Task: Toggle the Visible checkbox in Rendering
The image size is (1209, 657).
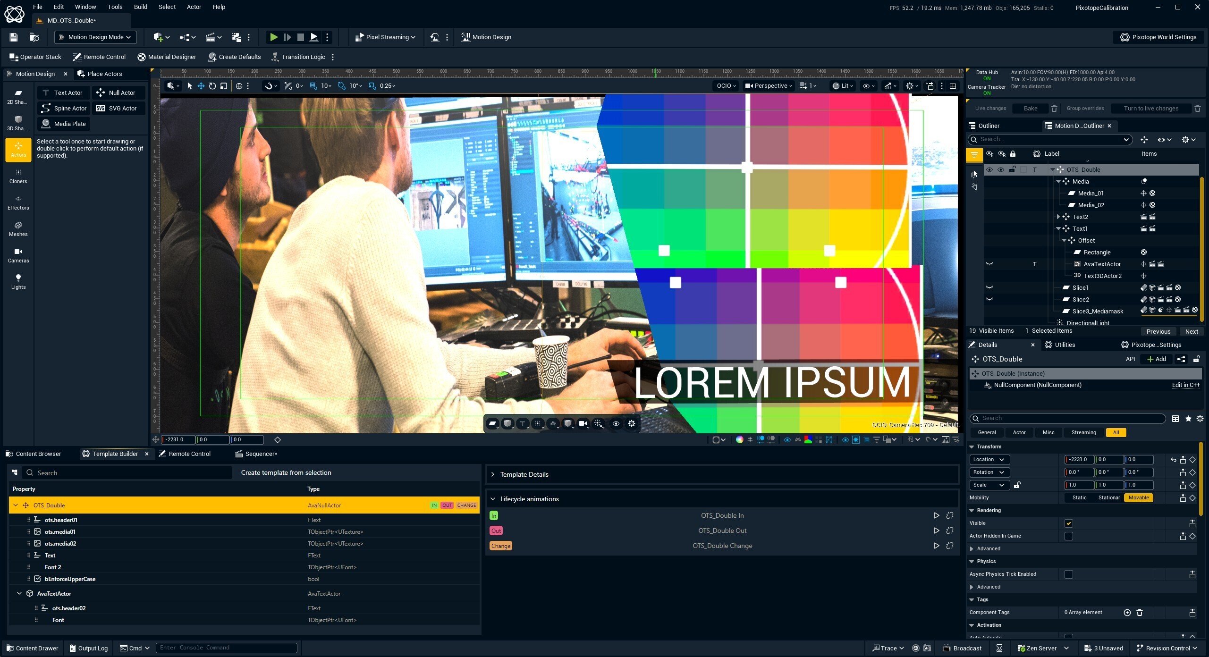Action: pyautogui.click(x=1069, y=523)
